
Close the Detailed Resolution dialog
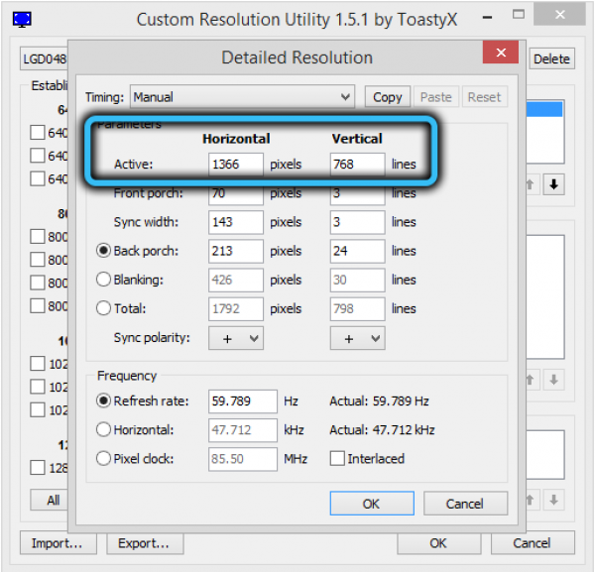pyautogui.click(x=501, y=53)
